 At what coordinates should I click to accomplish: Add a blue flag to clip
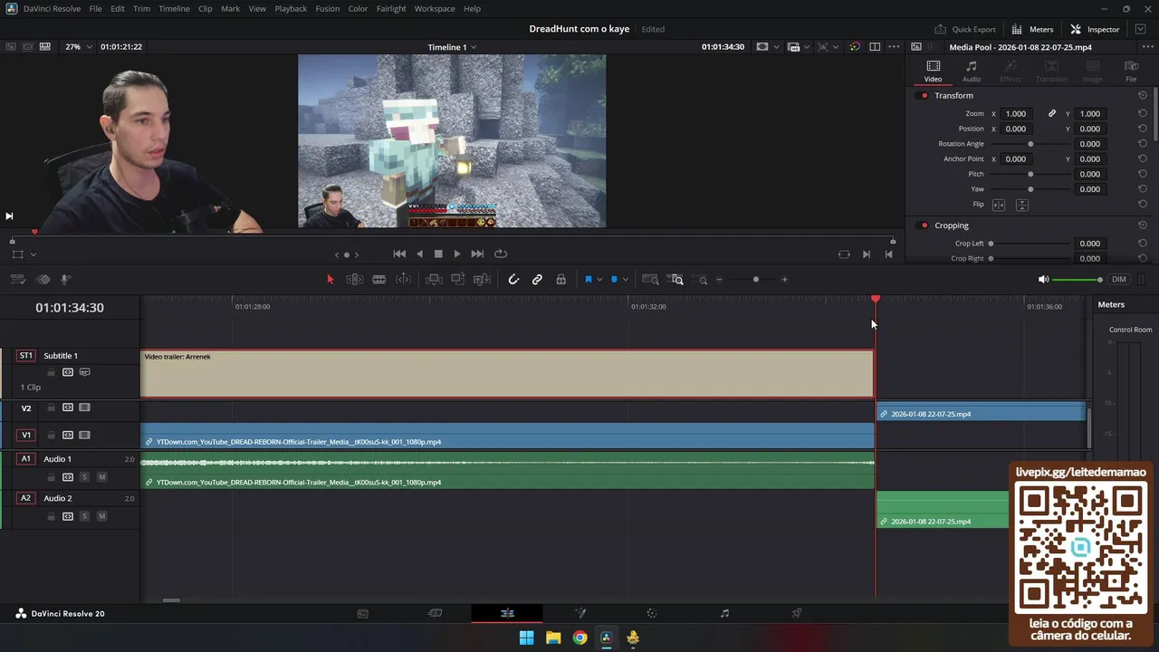588,280
